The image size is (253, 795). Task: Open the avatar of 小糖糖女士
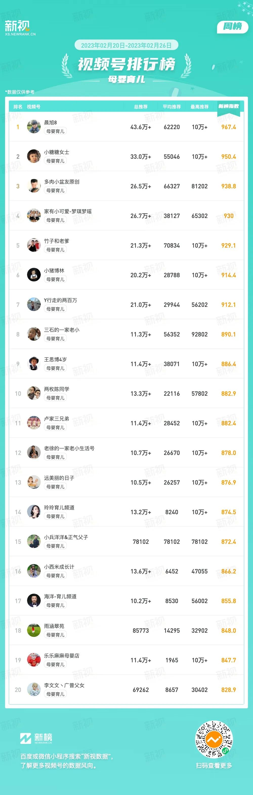click(x=34, y=156)
